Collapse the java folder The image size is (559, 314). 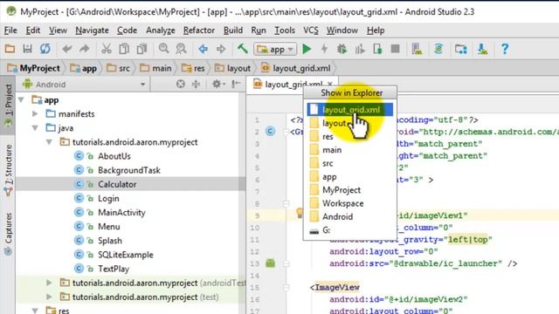tap(35, 128)
